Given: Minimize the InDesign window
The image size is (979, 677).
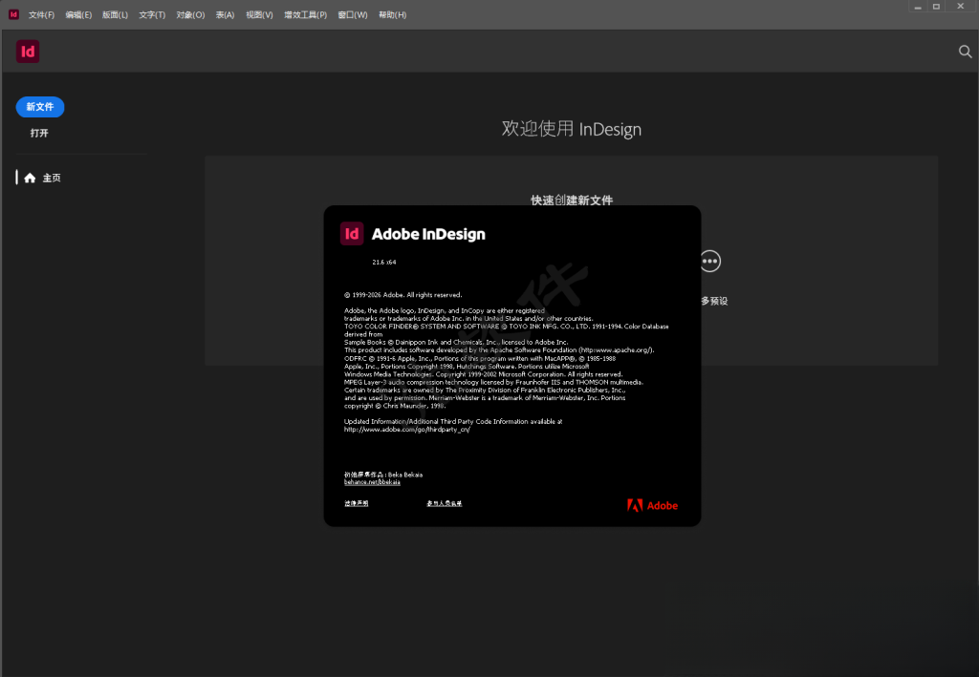Looking at the screenshot, I should click(x=917, y=7).
